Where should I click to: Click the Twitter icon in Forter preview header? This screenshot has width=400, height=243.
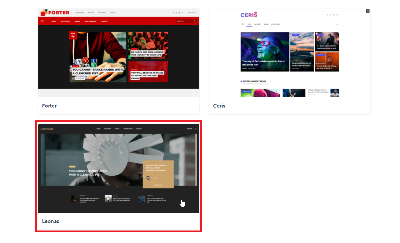(x=179, y=13)
